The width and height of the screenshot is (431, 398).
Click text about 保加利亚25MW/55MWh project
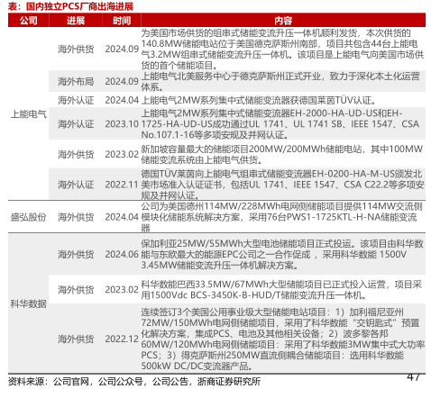282,254
